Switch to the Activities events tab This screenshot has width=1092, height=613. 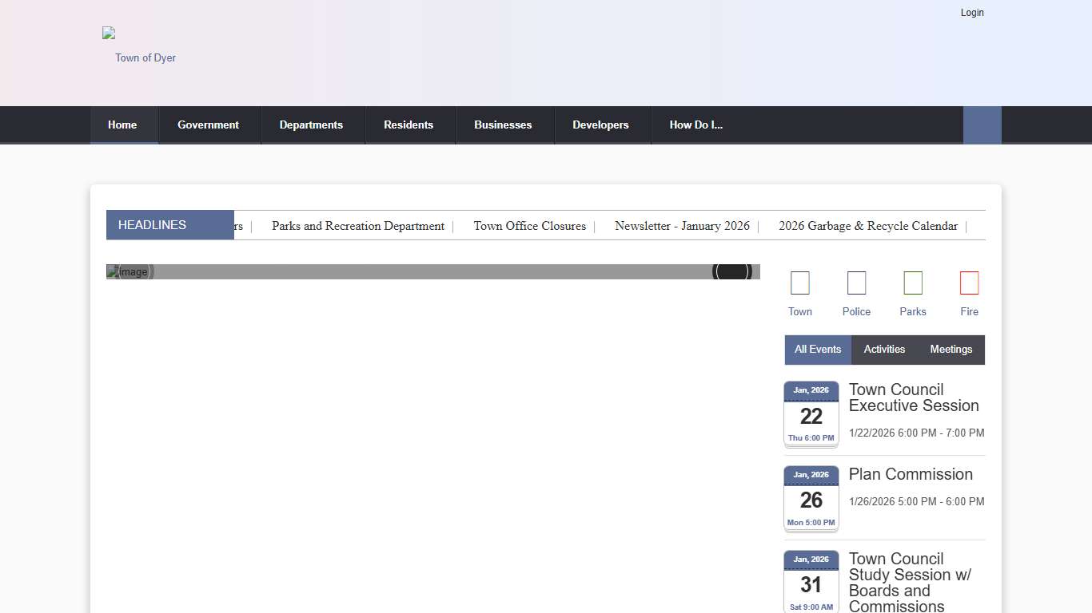click(x=884, y=350)
